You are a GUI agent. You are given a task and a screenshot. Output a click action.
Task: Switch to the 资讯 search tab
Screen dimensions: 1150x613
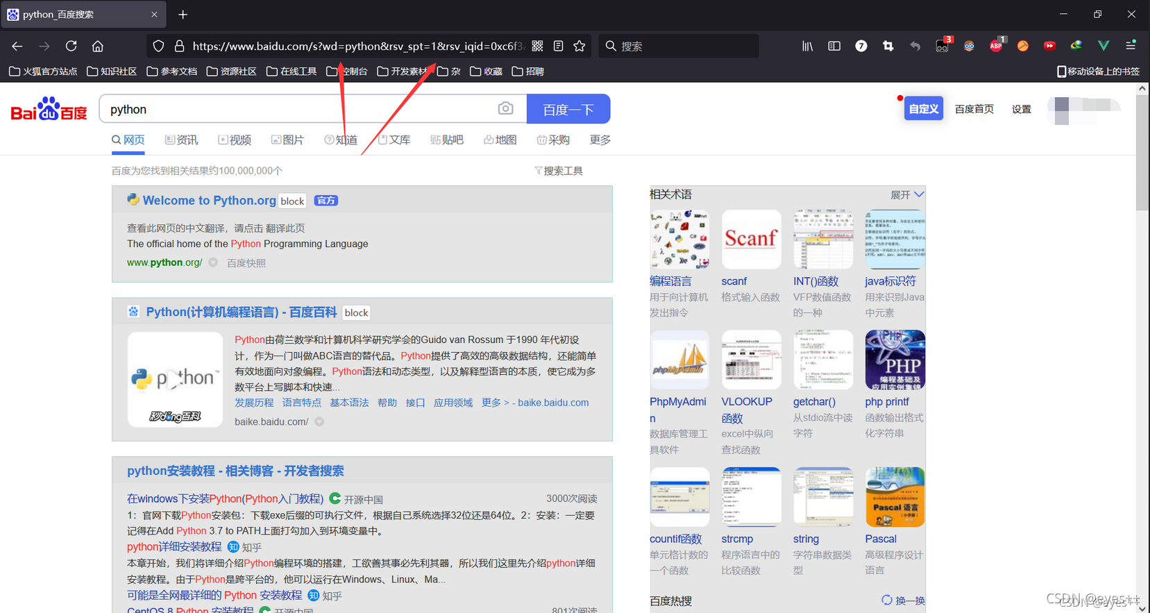tap(181, 140)
